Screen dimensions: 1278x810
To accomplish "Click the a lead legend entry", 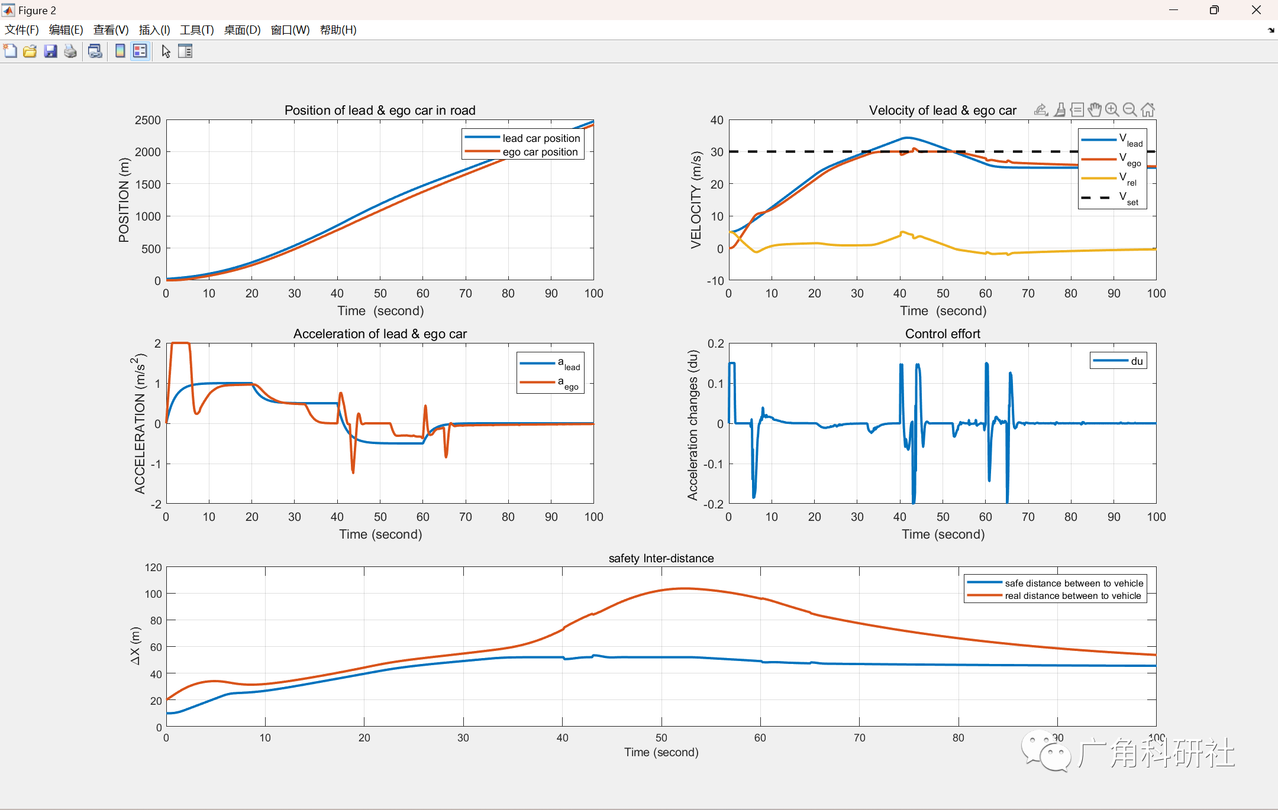I will pyautogui.click(x=550, y=364).
